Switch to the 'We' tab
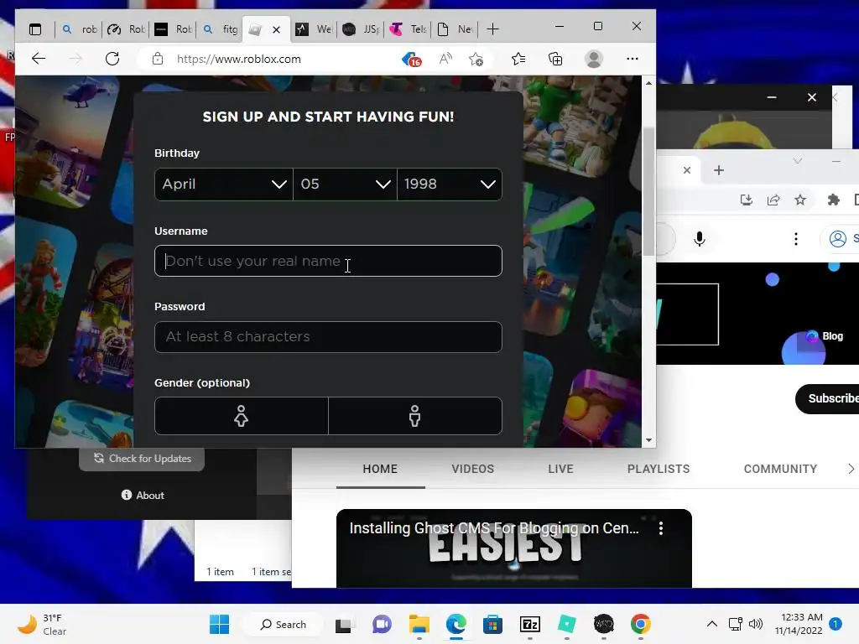The width and height of the screenshot is (859, 644). pos(314,29)
